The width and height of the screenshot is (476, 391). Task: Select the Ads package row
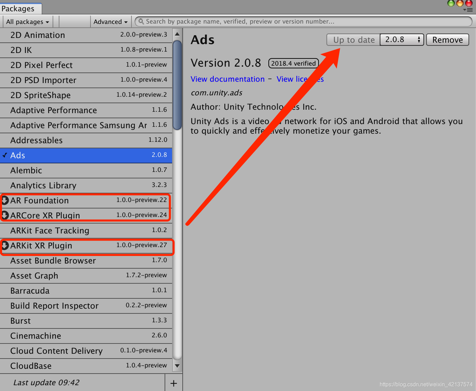tap(86, 156)
